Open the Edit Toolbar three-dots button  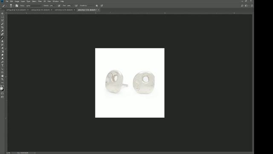(x=2, y=83)
